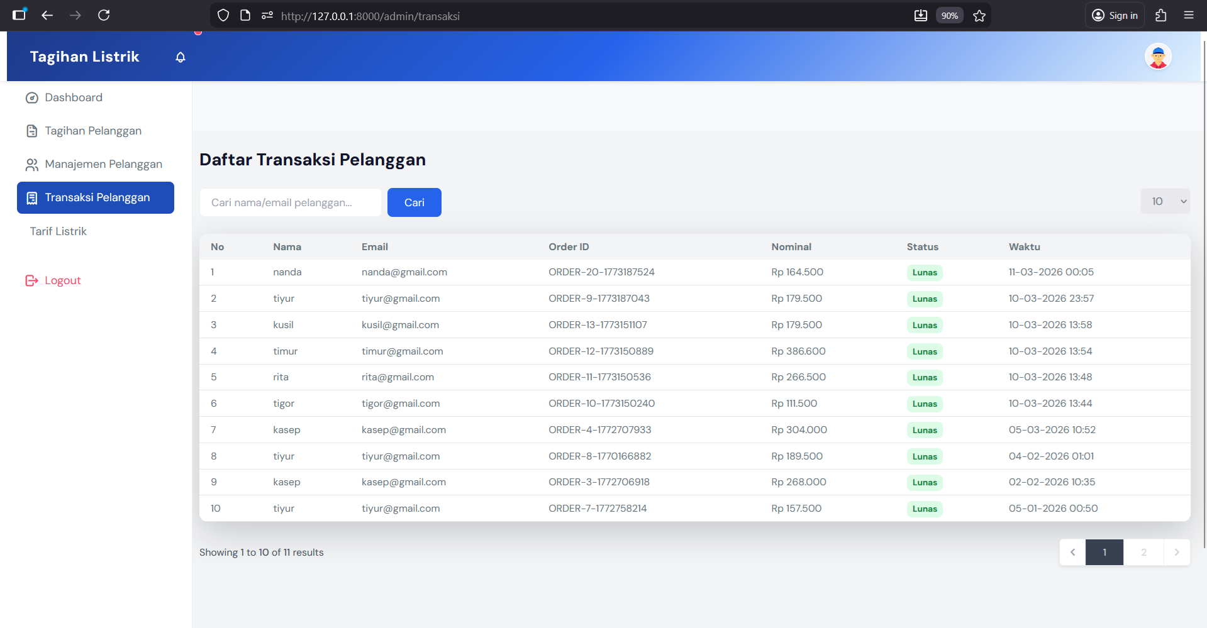Click ORDER-7-1772758214 order ID
1207x628 pixels.
[x=598, y=509]
